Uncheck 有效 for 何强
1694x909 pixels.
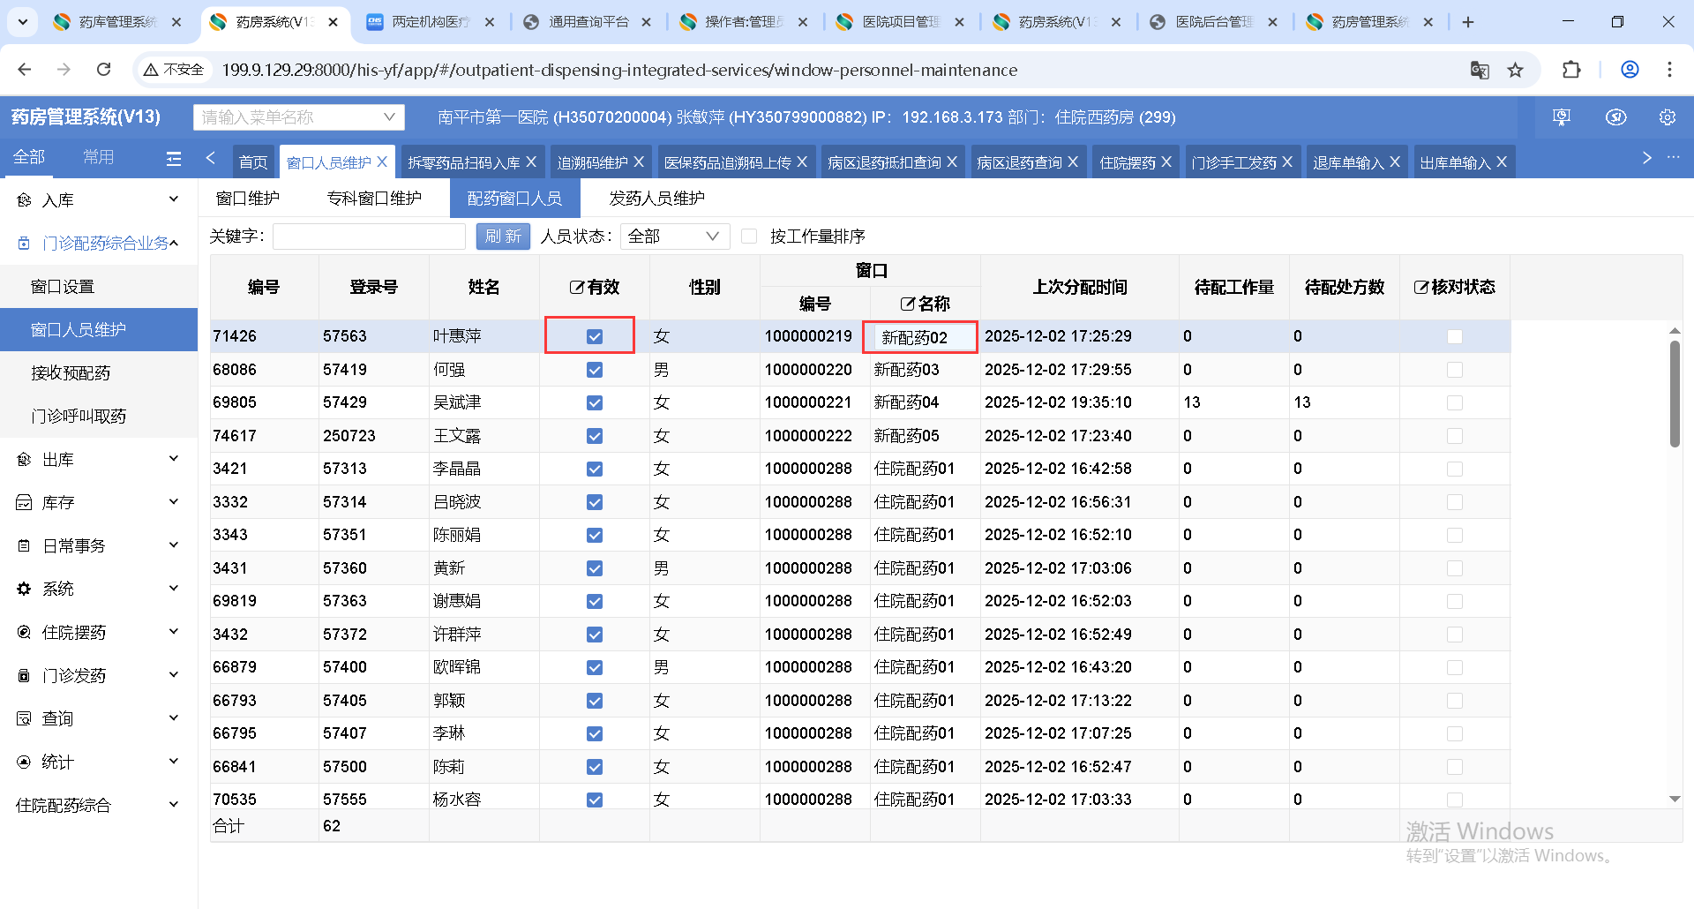pyautogui.click(x=595, y=370)
